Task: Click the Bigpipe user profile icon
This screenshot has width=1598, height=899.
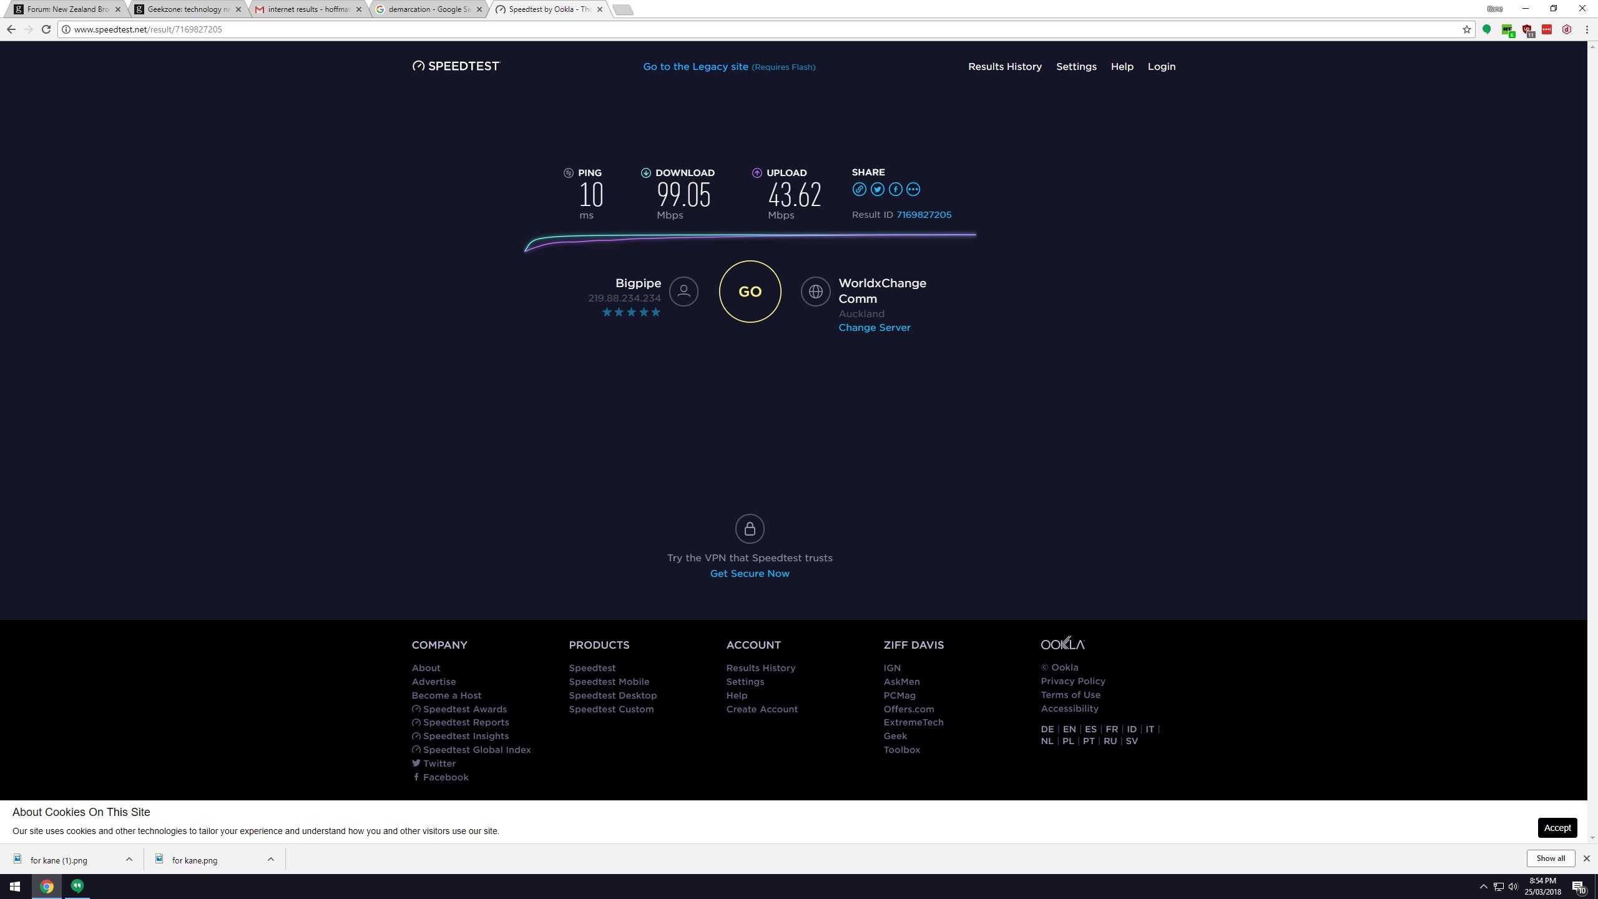Action: coord(684,292)
